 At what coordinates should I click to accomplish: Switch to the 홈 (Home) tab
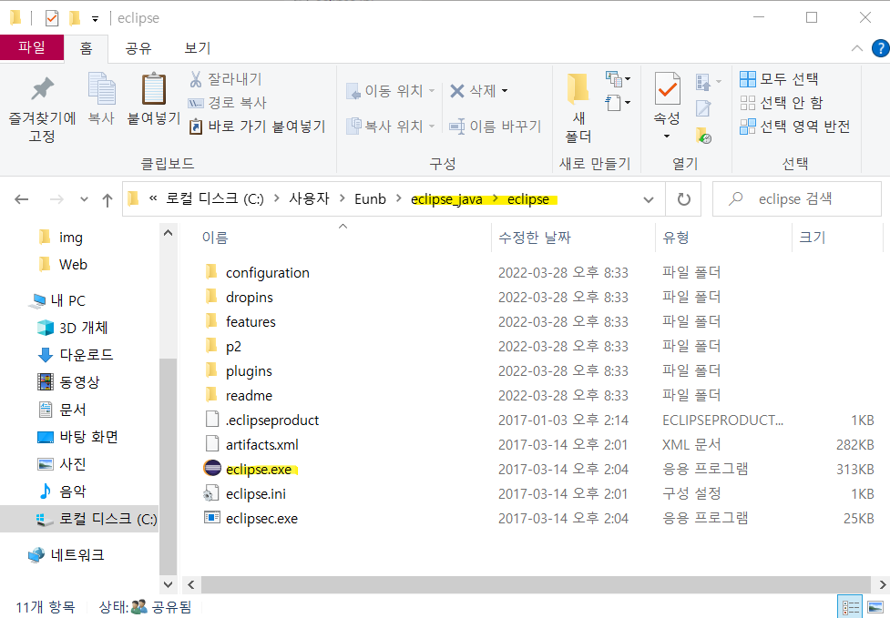(87, 48)
